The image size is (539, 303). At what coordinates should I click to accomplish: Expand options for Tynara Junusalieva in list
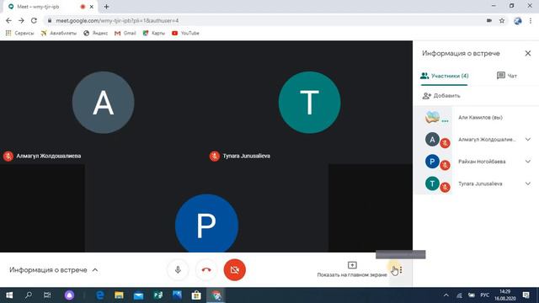(528, 183)
